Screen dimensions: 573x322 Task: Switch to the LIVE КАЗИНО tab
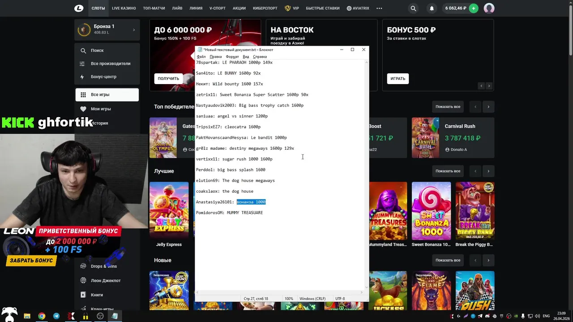pyautogui.click(x=124, y=8)
